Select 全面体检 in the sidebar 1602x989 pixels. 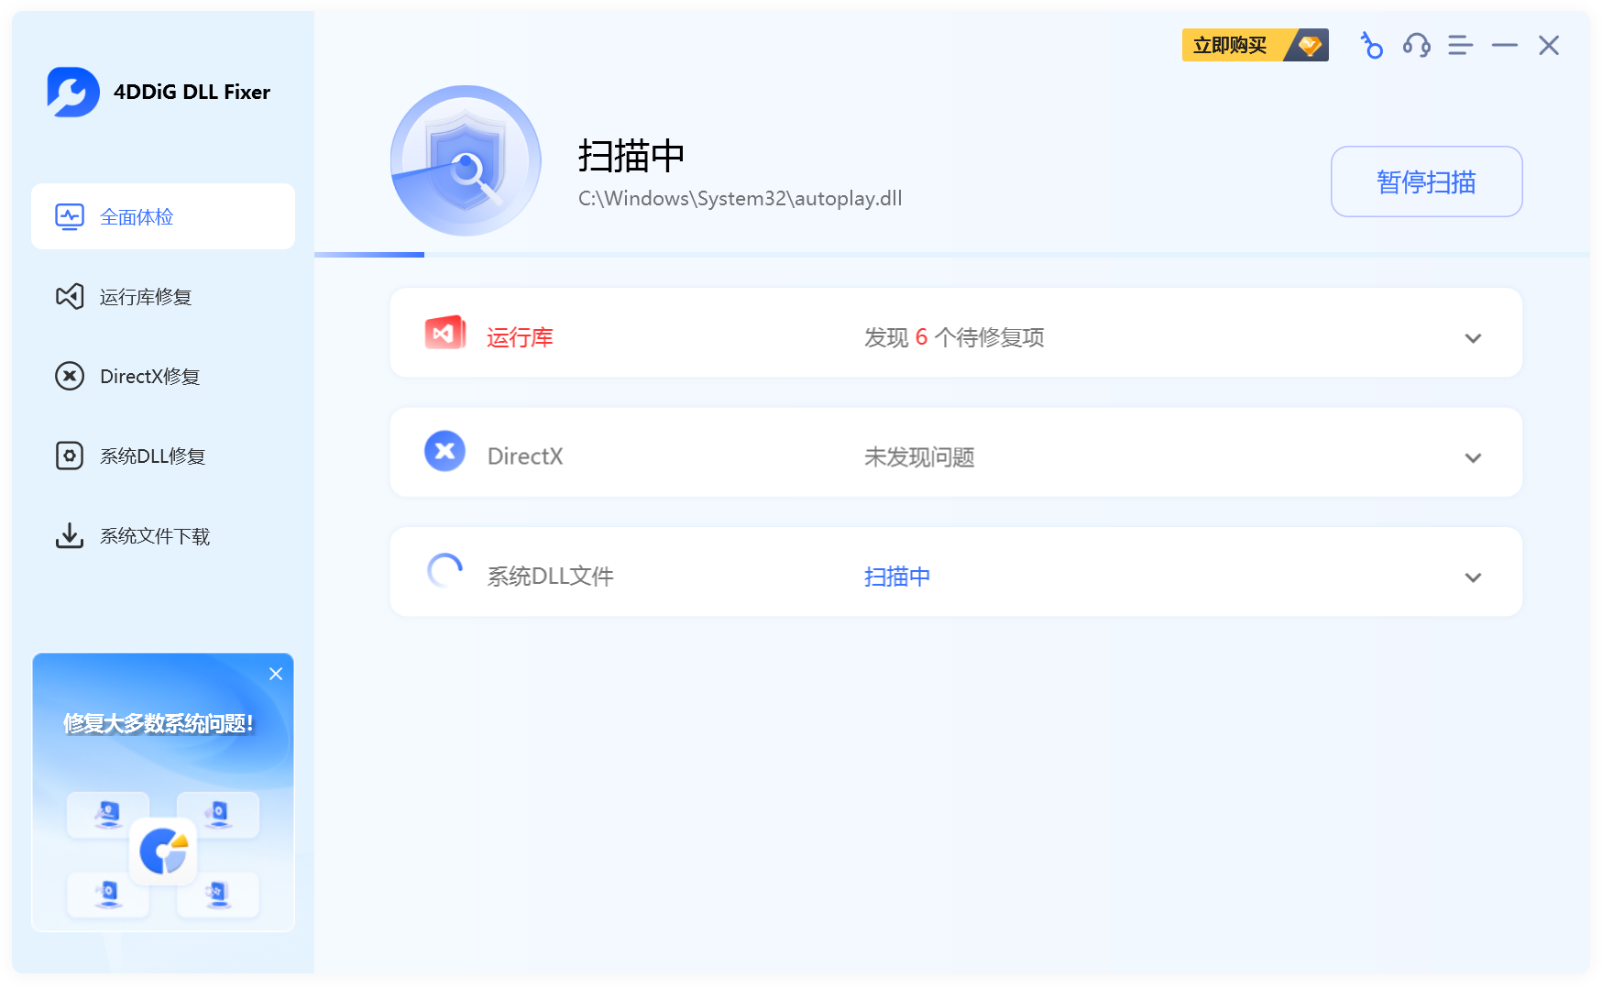163,216
